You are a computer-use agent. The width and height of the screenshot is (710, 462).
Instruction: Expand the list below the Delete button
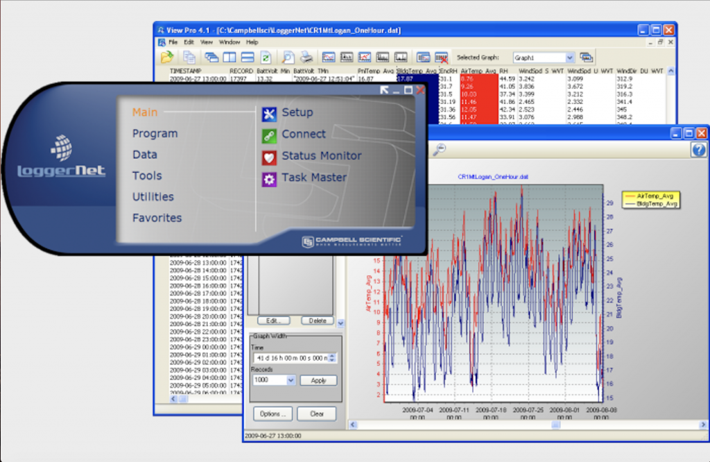click(x=340, y=323)
